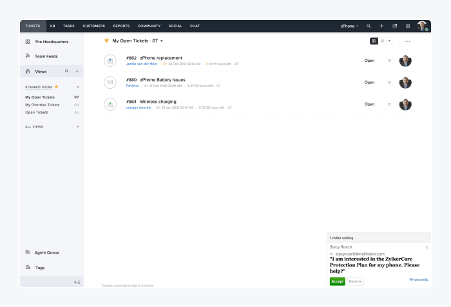Click the star beside My Open Tickets title

pyautogui.click(x=106, y=41)
